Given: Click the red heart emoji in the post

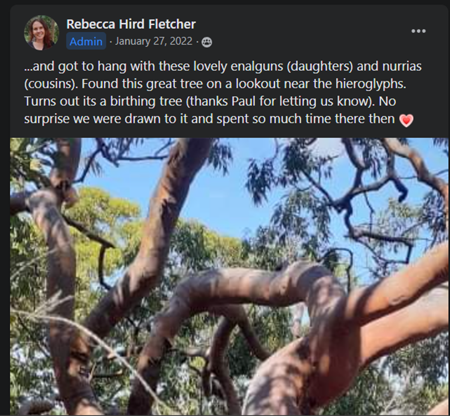Looking at the screenshot, I should [406, 120].
